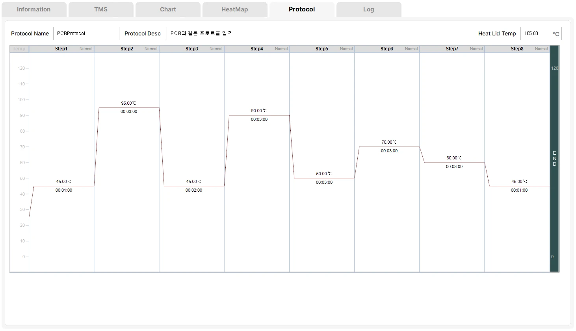Select the Protocol tab
Viewport: 576px width, 331px height.
click(x=302, y=9)
